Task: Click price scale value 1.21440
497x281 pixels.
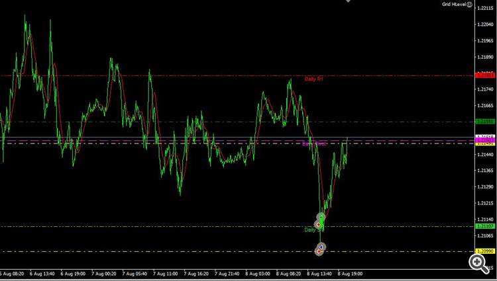Action: (485, 155)
